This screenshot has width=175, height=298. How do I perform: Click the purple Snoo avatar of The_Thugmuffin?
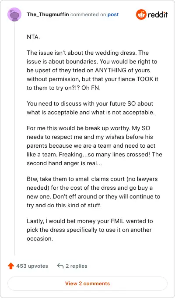pos(14,14)
